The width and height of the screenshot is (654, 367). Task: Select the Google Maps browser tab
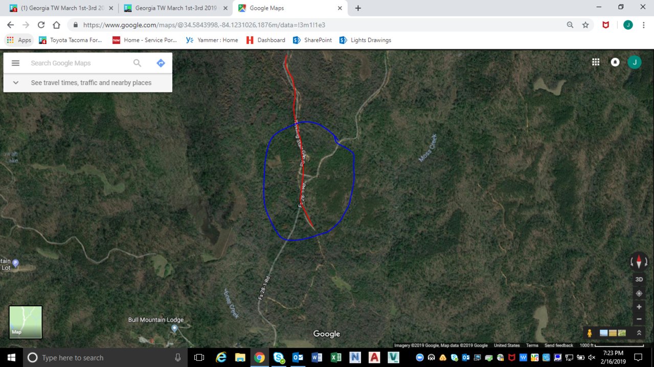point(289,8)
